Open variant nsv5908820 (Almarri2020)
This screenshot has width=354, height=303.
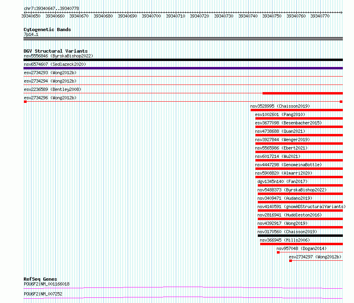pos(284,173)
